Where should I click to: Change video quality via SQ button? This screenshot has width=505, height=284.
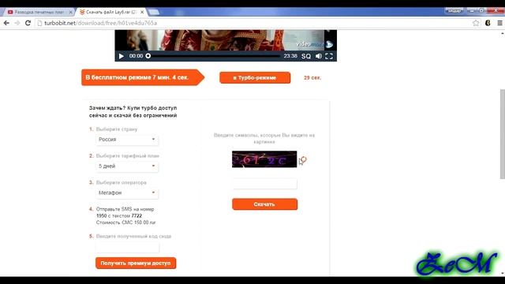tap(306, 56)
